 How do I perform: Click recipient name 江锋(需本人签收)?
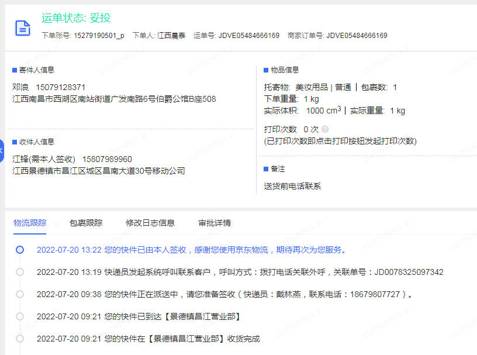click(44, 159)
